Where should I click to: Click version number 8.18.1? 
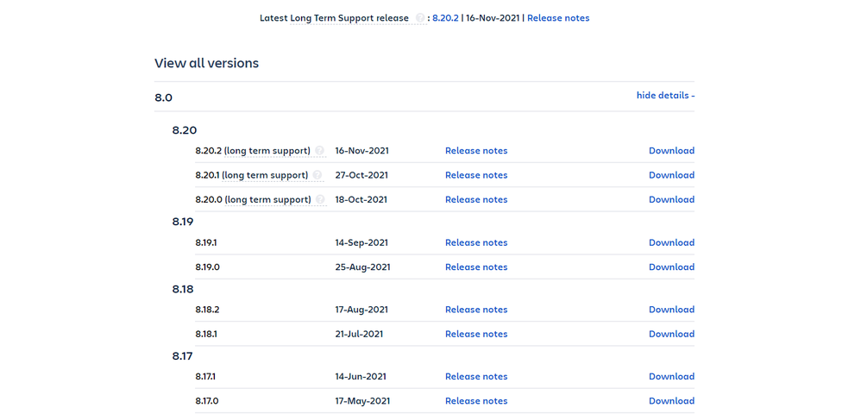pyautogui.click(x=206, y=334)
